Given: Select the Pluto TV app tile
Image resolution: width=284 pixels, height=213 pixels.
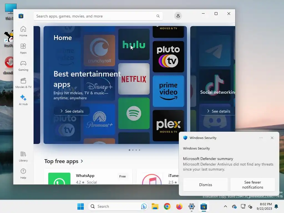Looking at the screenshot, I should [168, 57].
